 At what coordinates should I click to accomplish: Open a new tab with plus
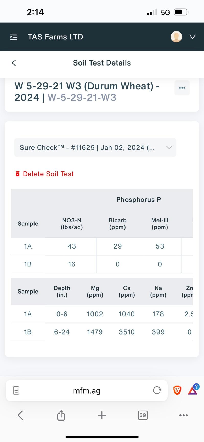point(102,415)
